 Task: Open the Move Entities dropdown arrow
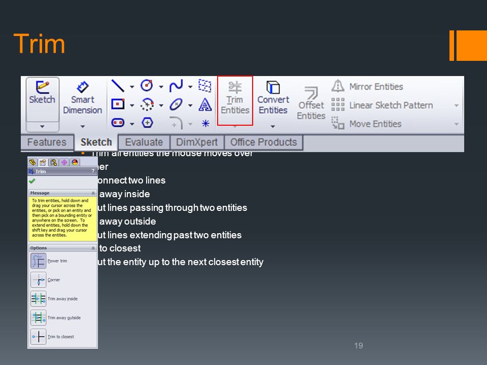456,124
